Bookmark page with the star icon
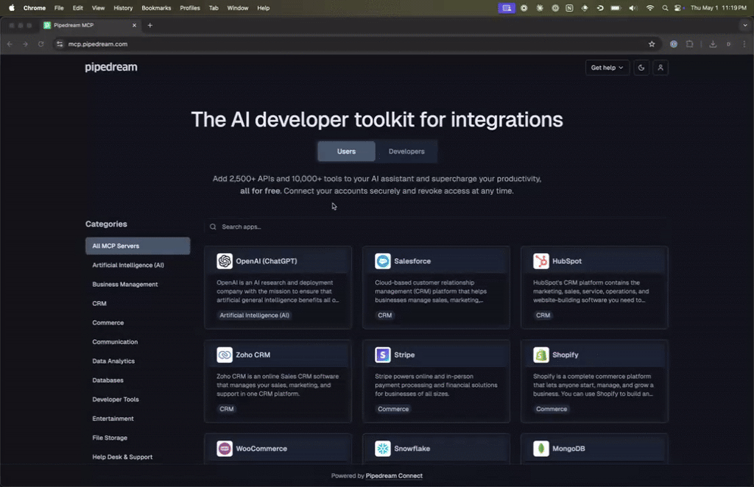The image size is (754, 487). point(652,44)
